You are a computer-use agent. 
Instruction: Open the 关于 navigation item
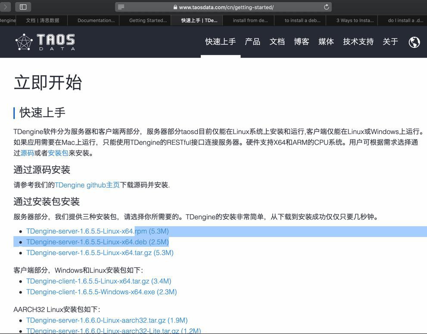click(390, 42)
